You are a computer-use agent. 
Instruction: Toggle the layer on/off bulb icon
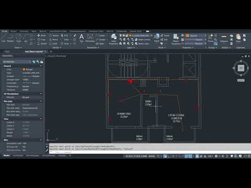(x=120, y=36)
